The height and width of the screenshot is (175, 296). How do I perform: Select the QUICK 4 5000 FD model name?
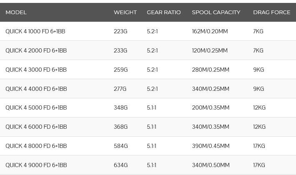point(36,108)
